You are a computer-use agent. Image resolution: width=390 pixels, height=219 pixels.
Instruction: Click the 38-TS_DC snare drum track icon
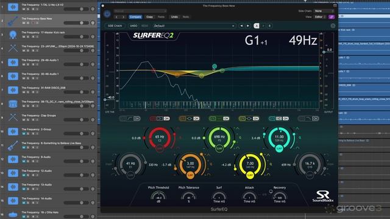(x=13, y=104)
